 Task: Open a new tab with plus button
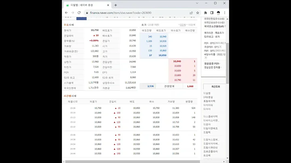pyautogui.click(x=116, y=5)
